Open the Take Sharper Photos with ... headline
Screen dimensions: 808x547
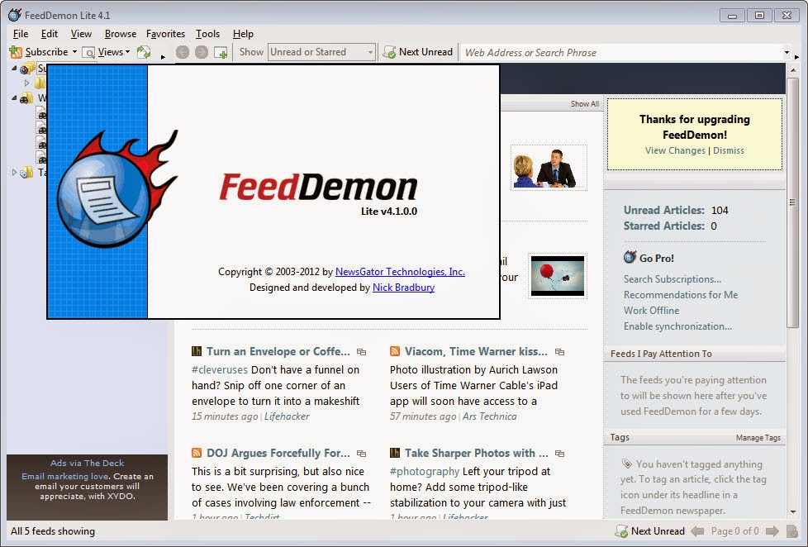click(476, 453)
